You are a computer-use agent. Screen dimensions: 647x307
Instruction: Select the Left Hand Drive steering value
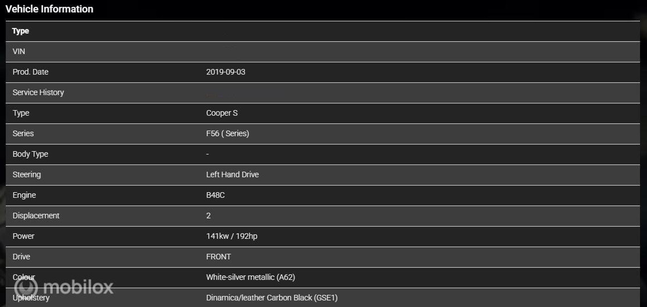[x=232, y=175]
